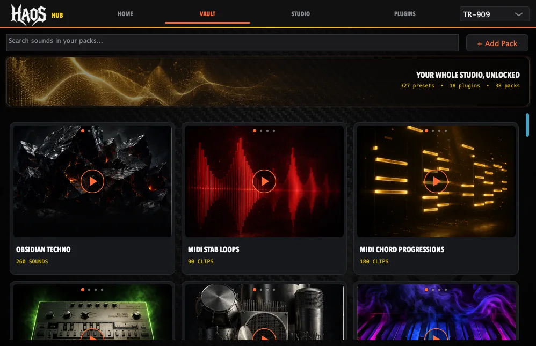Screen dimensions: 536x346
Task: Switch to the Studio tab
Action: click(300, 14)
